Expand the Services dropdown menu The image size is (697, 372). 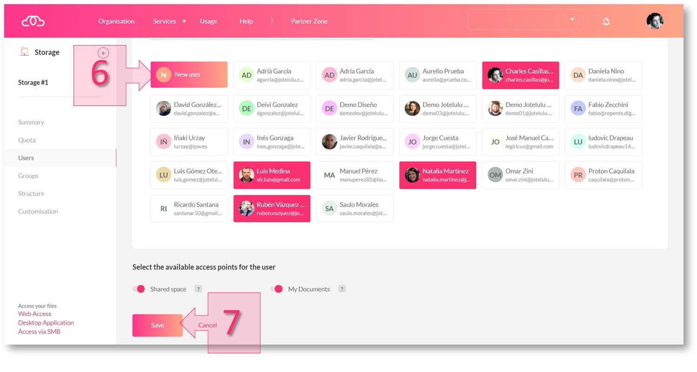169,21
